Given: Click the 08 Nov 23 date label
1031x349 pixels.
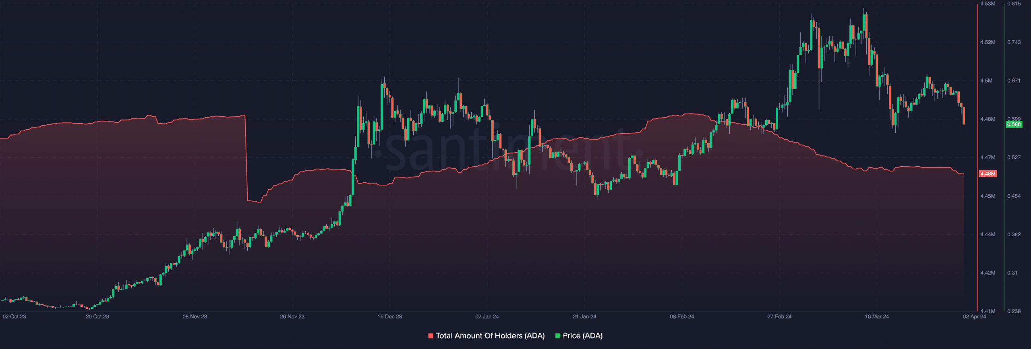Looking at the screenshot, I should [195, 316].
